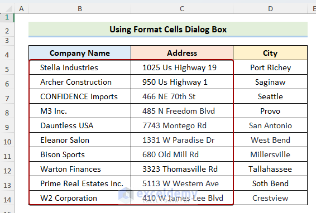Screen dimensions: 316x213
Task: Click the Address header cell
Action: (182, 53)
